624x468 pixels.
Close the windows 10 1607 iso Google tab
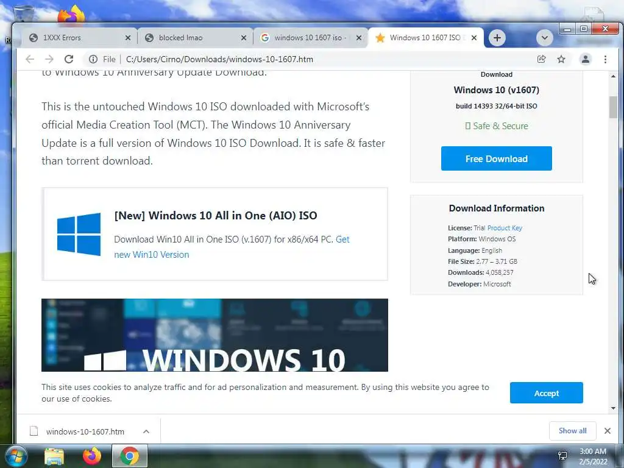[x=358, y=38]
